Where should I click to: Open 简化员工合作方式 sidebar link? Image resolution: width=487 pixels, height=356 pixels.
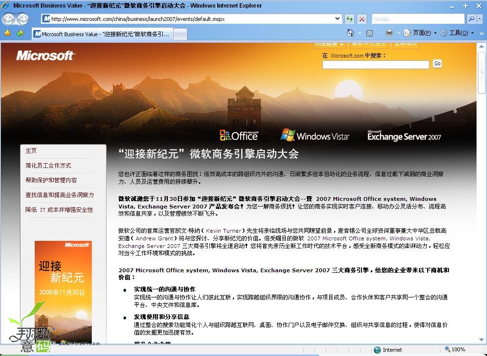coord(48,166)
